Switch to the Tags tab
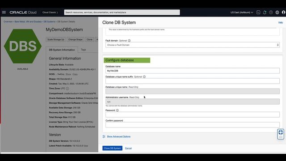 [84, 50]
